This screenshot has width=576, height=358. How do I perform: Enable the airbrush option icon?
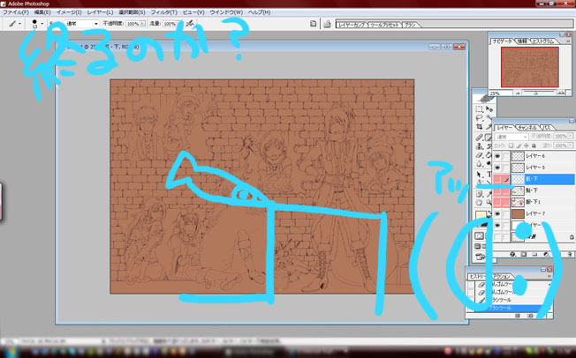coord(190,24)
